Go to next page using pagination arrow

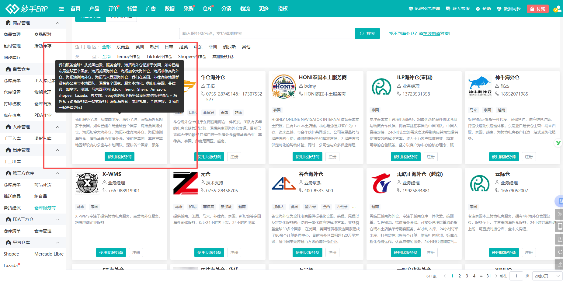tap(496, 276)
